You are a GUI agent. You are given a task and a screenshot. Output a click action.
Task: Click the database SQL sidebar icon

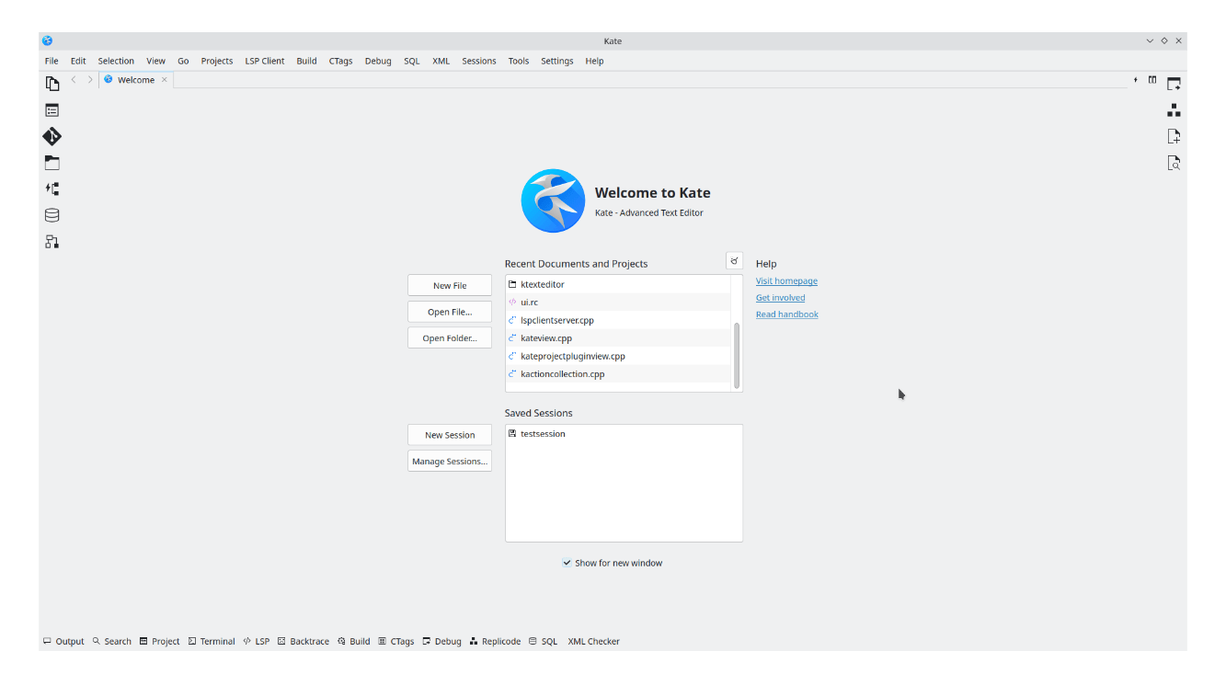point(52,214)
